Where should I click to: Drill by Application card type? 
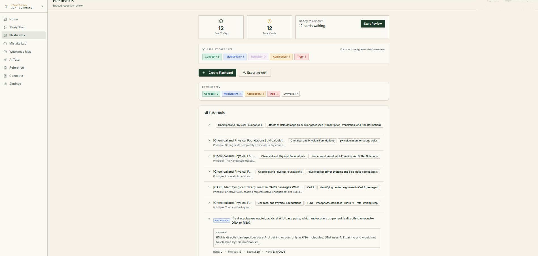pyautogui.click(x=281, y=57)
